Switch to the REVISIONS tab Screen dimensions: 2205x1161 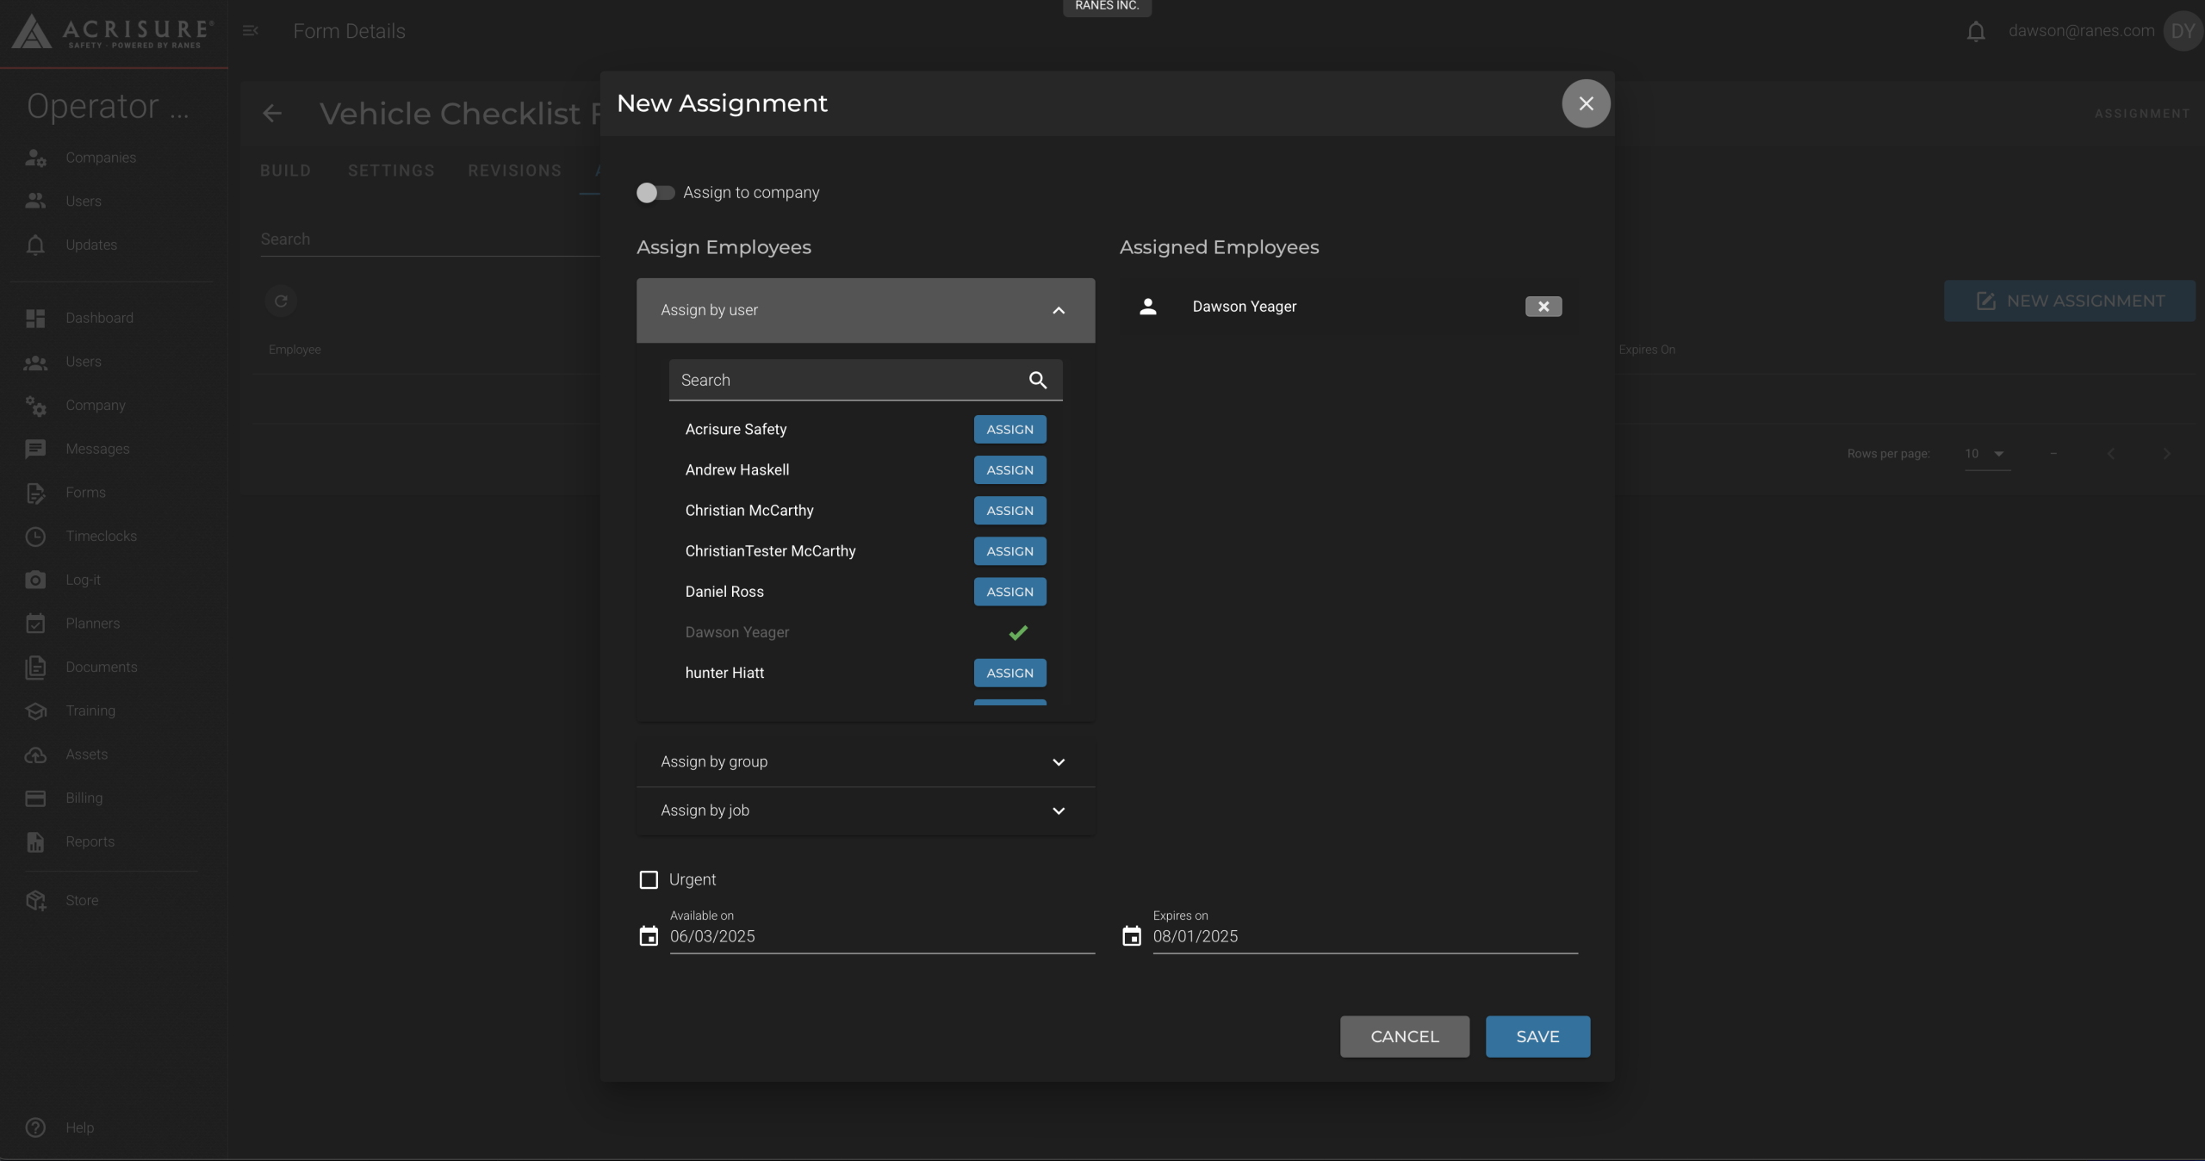pyautogui.click(x=515, y=171)
